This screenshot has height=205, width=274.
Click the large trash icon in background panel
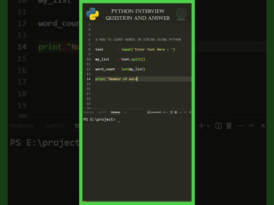pos(229,126)
